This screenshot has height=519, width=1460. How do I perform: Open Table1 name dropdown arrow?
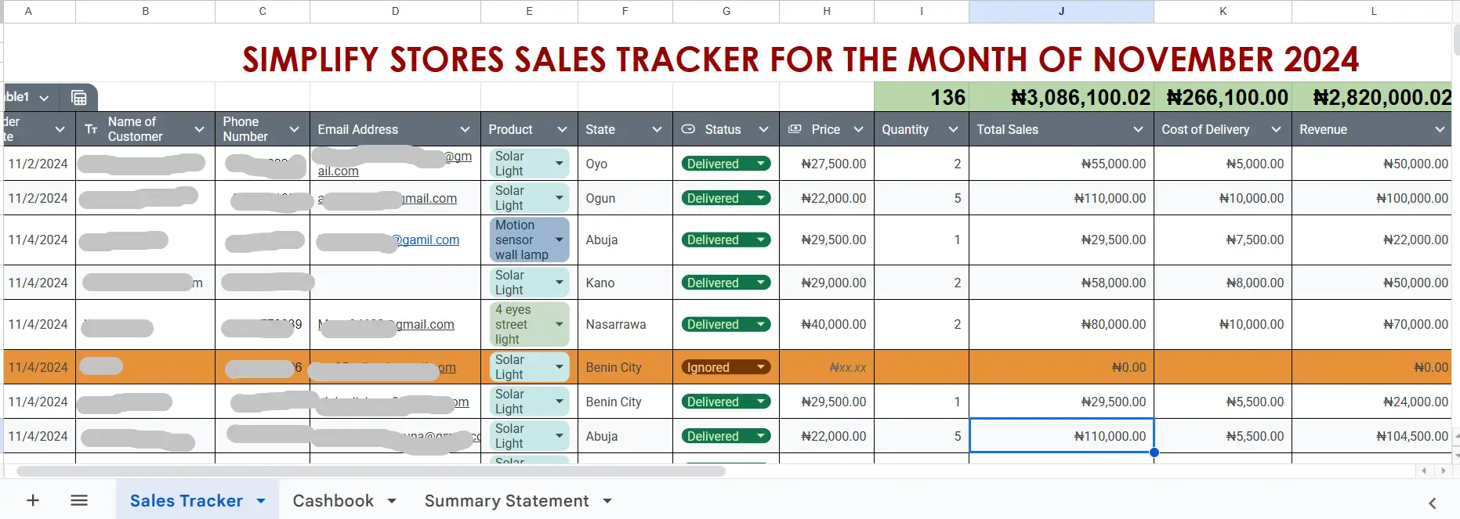[44, 98]
